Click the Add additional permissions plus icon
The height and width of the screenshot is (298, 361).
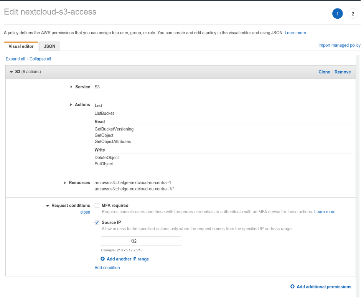[x=292, y=286]
